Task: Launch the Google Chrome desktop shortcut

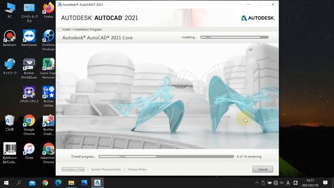Action: [29, 125]
